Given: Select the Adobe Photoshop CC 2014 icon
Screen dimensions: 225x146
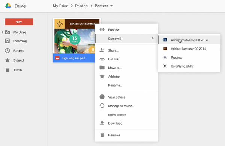Looking at the screenshot, I should 165,40.
